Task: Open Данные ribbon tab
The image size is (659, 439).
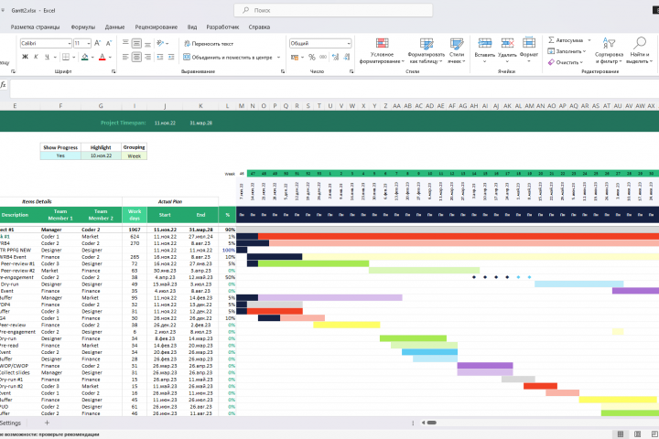Action: (x=114, y=27)
